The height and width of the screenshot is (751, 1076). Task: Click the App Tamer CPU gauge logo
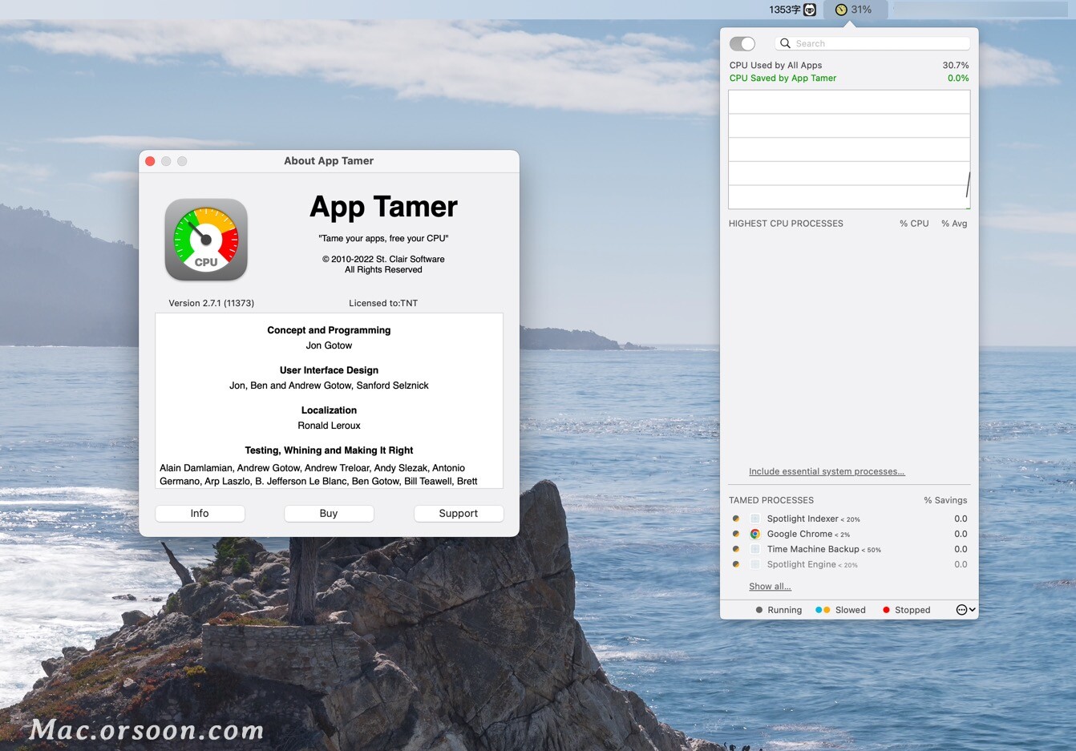tap(205, 239)
